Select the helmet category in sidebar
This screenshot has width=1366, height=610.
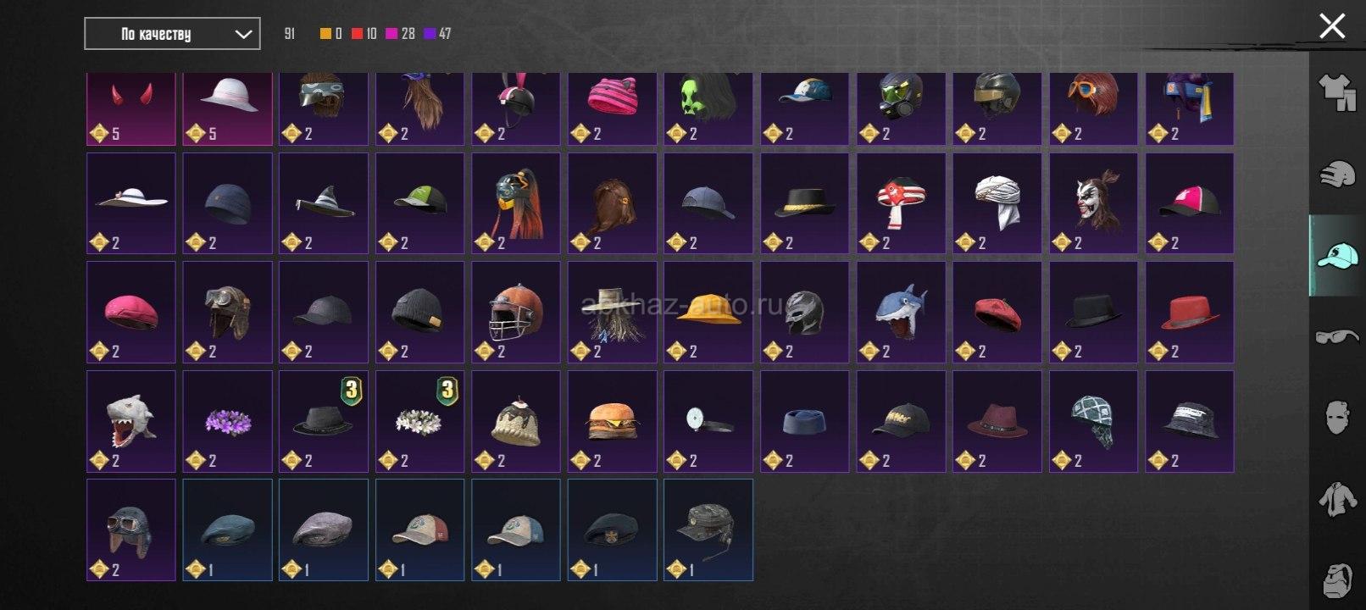[x=1337, y=174]
